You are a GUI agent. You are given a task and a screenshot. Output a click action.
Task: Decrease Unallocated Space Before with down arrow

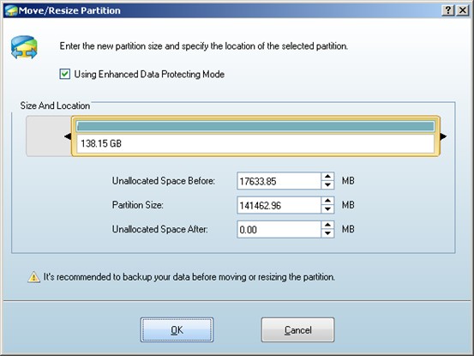327,184
